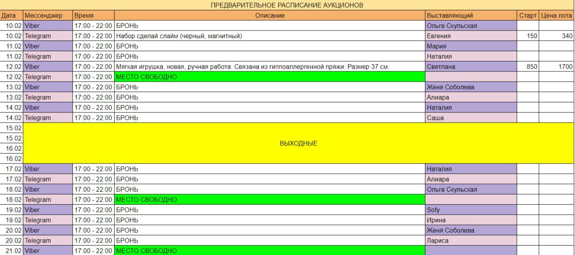The width and height of the screenshot is (575, 255).
Task: Click the 'Viber' cell in the 19.02 row
Action: click(48, 210)
